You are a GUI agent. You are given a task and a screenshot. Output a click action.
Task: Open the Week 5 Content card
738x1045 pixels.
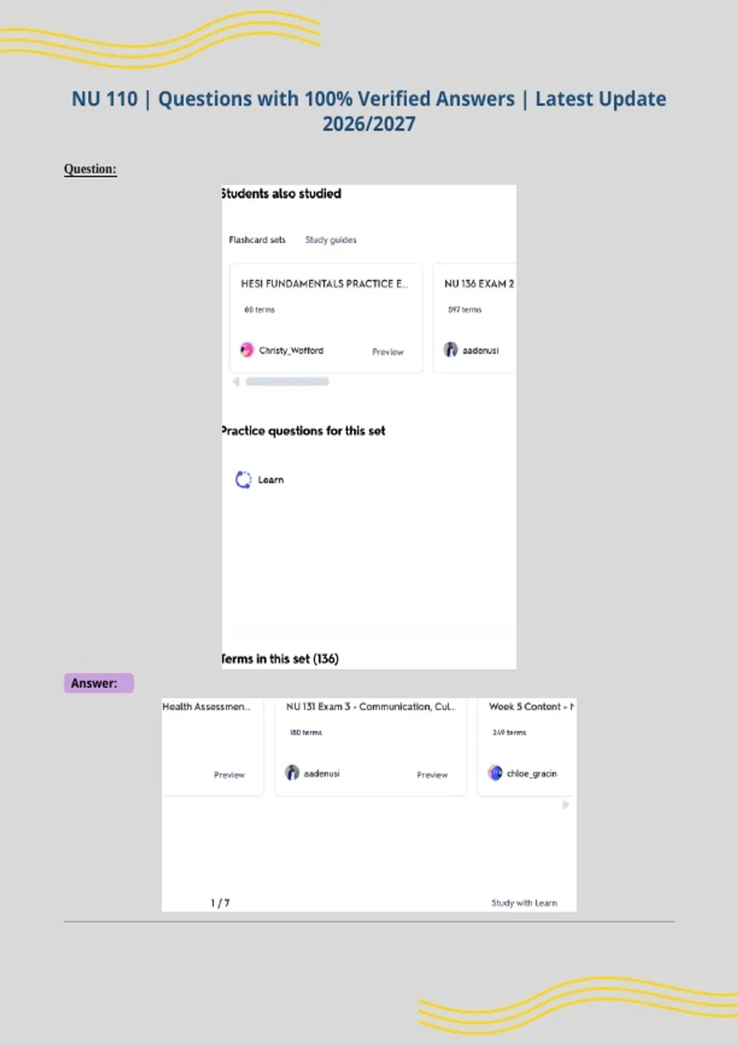527,747
